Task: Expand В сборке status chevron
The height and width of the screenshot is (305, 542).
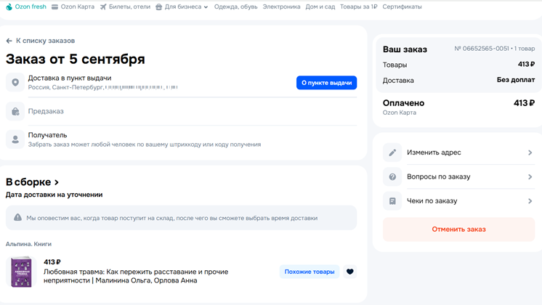Action: [57, 182]
